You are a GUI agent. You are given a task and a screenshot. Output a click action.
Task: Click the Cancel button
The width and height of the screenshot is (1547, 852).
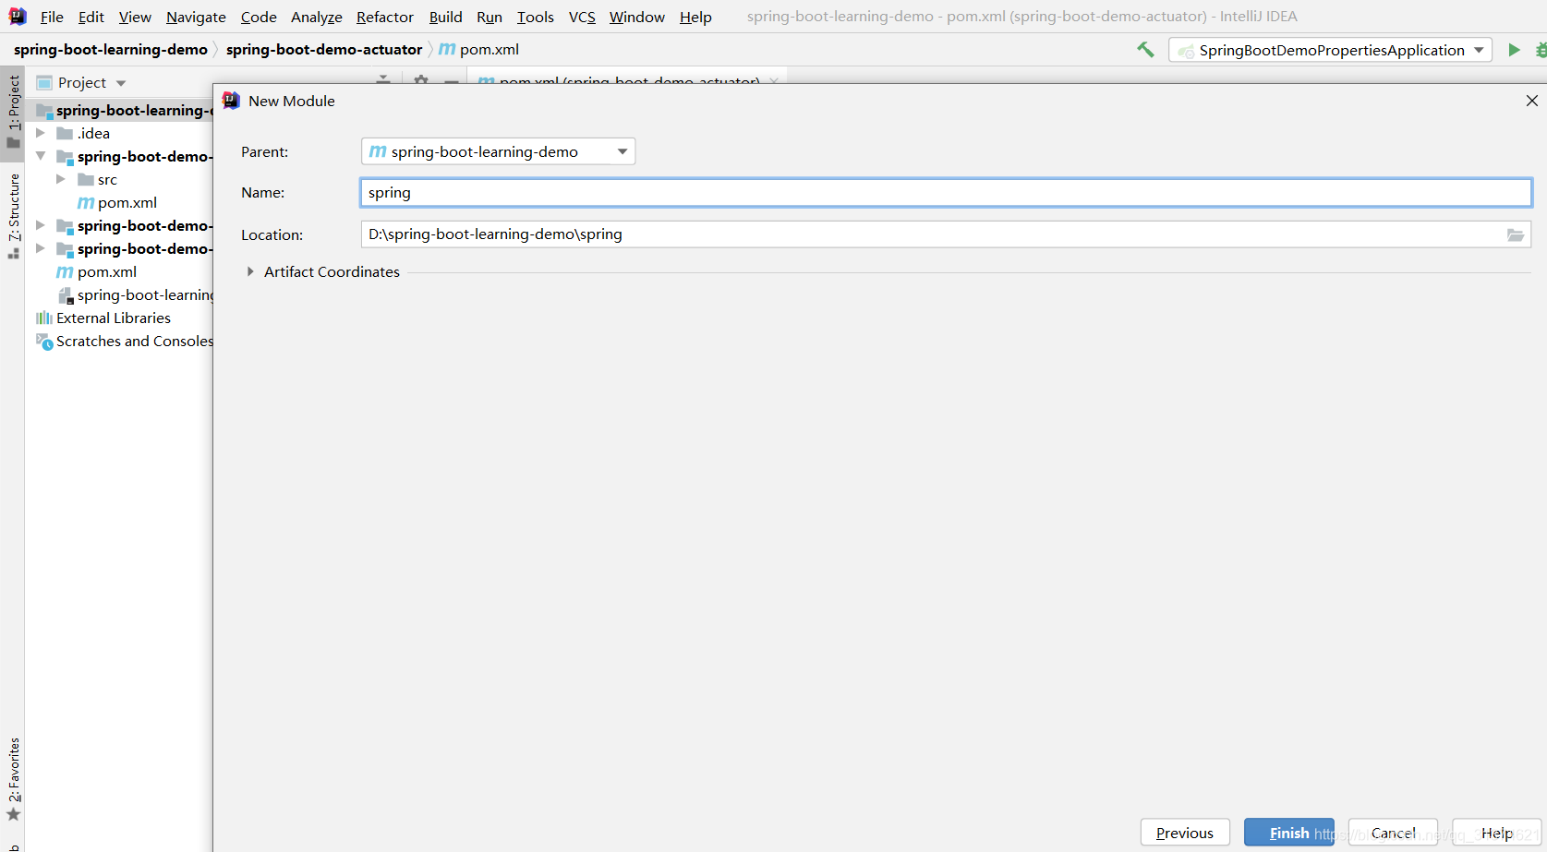(x=1392, y=832)
